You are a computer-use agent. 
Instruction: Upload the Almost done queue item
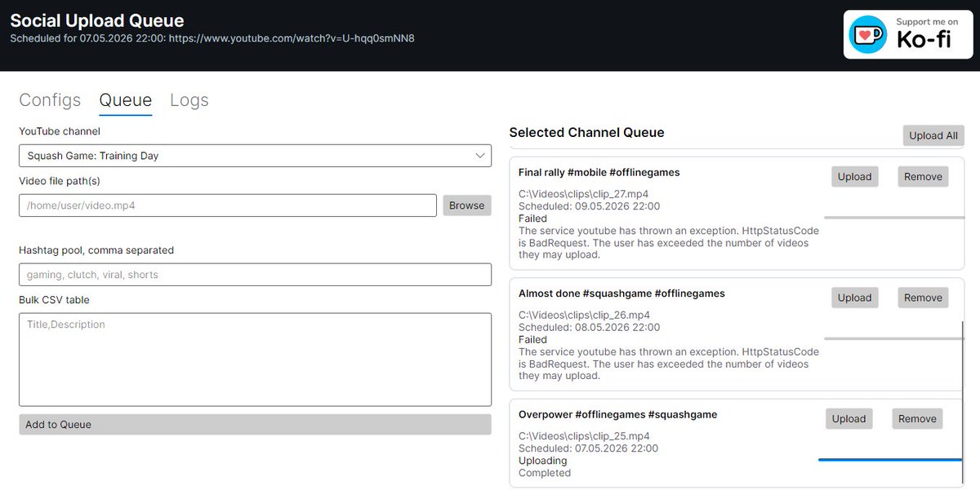point(855,298)
